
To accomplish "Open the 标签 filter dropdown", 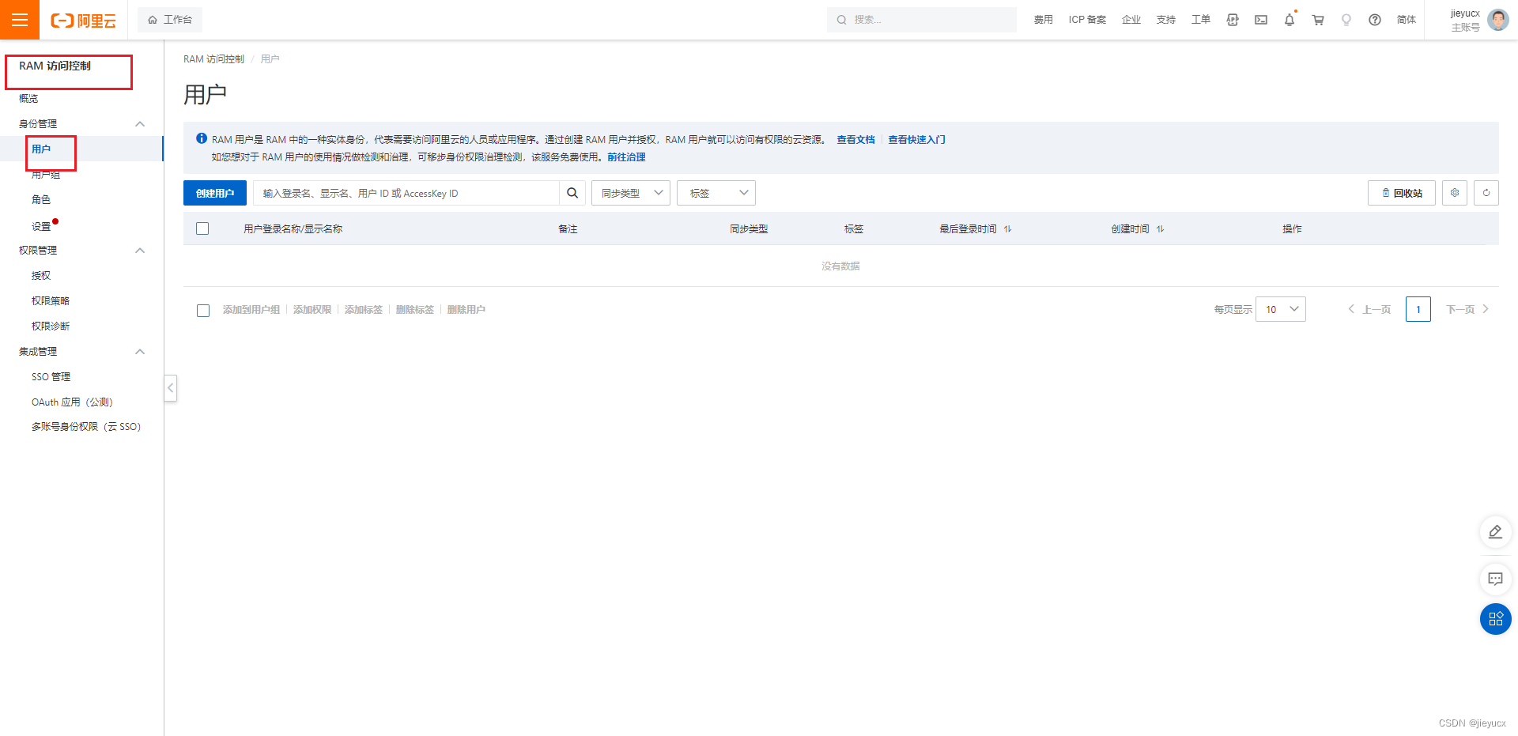I will tap(716, 193).
